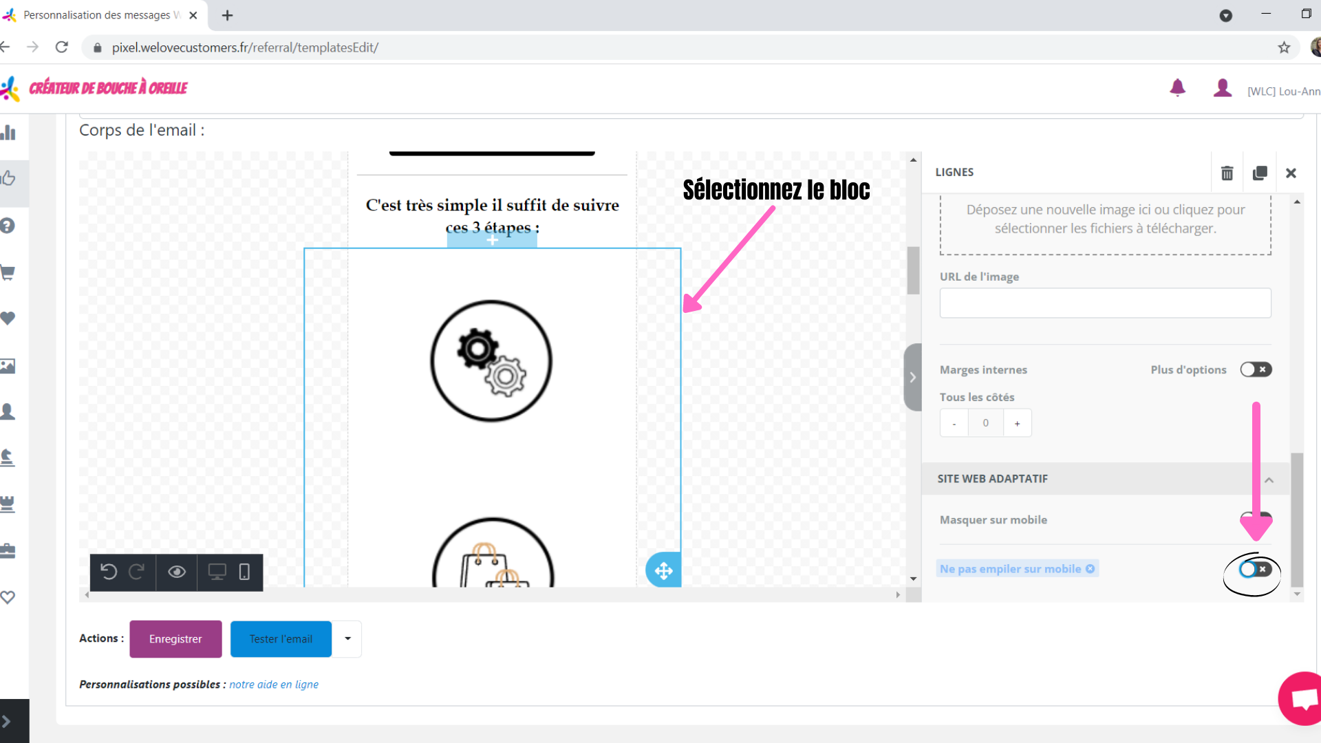Open a new browser tab
The width and height of the screenshot is (1321, 743).
pos(227,15)
